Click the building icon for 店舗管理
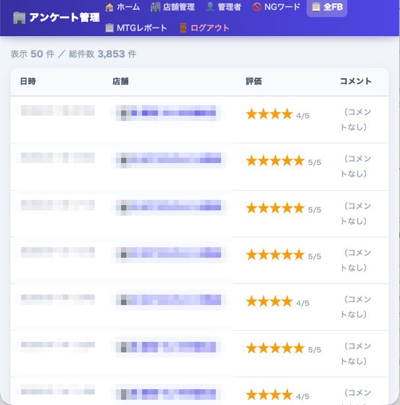Image resolution: width=400 pixels, height=405 pixels. 155,7
